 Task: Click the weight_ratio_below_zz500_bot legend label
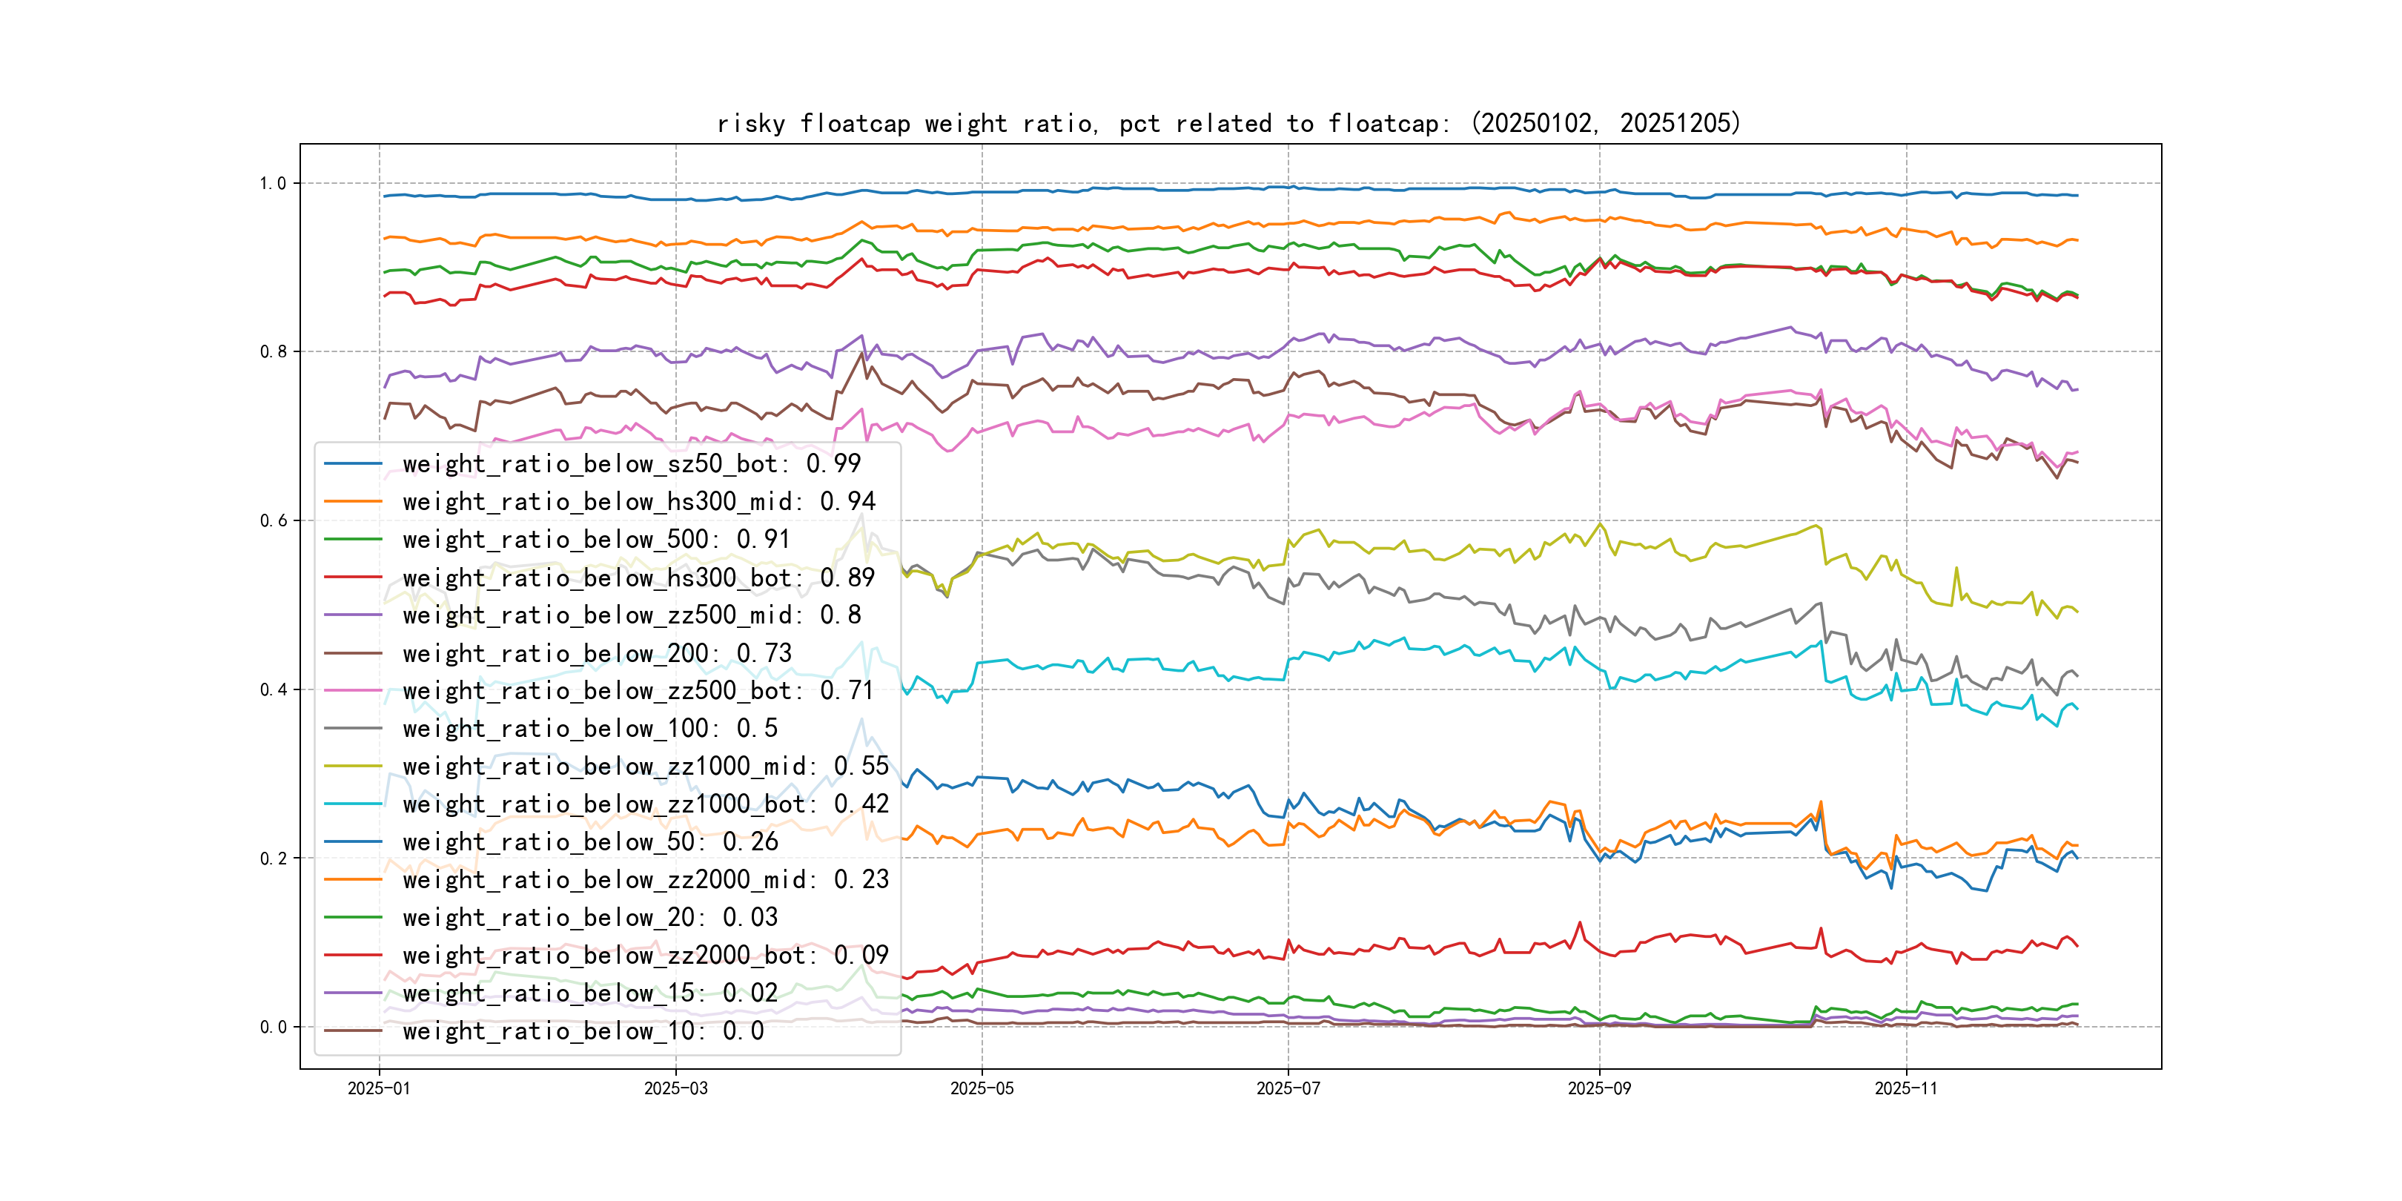(x=639, y=691)
